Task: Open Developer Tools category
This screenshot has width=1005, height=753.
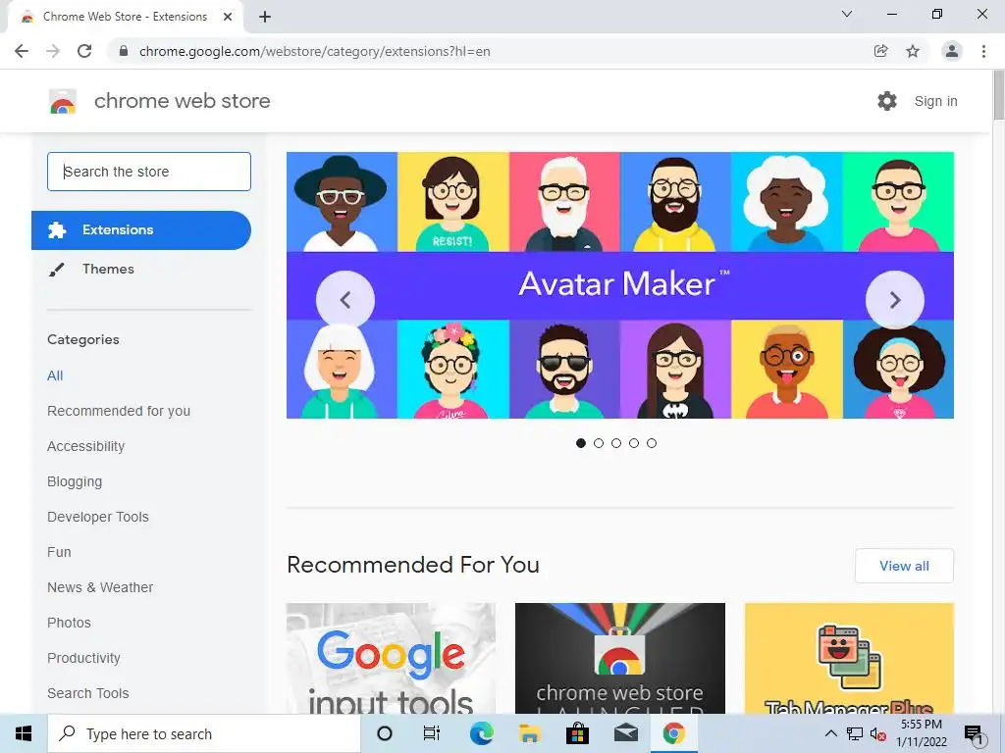Action: point(98,517)
